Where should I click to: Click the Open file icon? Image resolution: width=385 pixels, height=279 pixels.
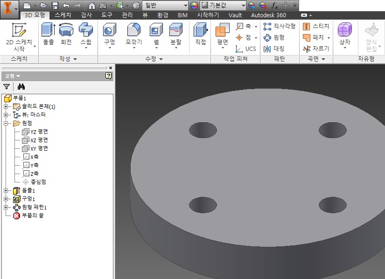coord(44,6)
